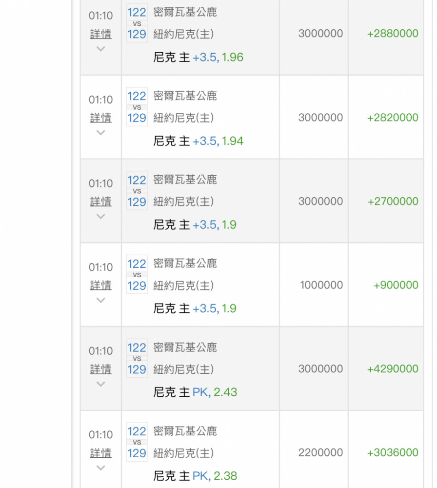
Task: Expand chevron under 詳情 in +4290000 row
Action: (100, 384)
